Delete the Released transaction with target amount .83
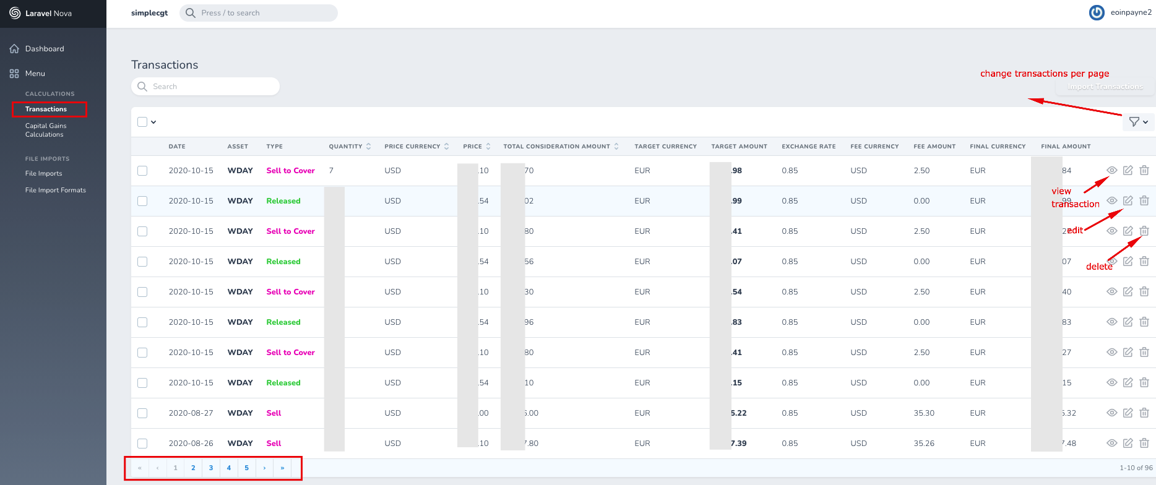Viewport: 1156px width, 485px height. (x=1144, y=322)
